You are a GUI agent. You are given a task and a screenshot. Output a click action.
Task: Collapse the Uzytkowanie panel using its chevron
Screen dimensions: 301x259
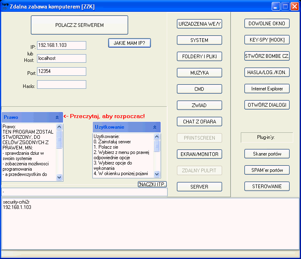[155, 127]
